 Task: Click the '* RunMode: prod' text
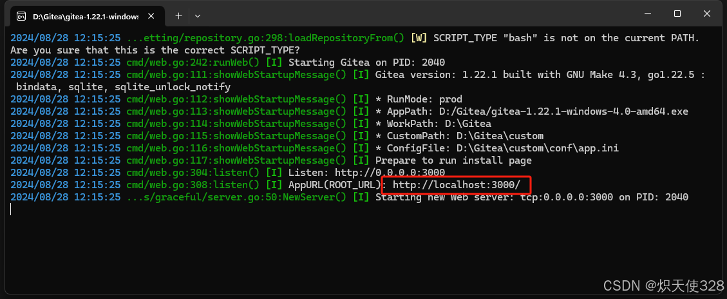pos(419,99)
